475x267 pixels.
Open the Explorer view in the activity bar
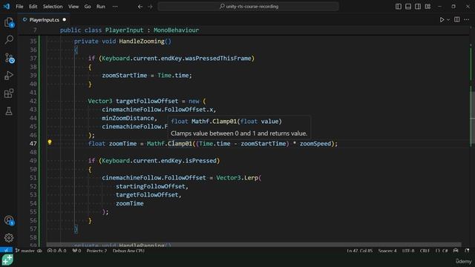9,22
